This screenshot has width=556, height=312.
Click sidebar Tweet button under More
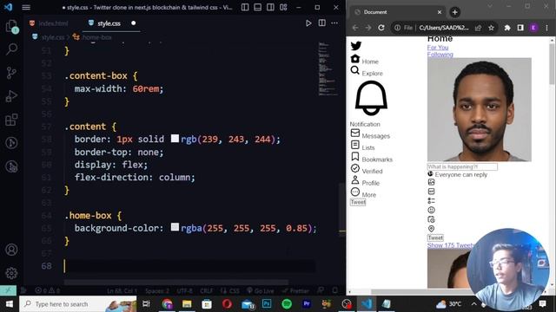pos(358,202)
